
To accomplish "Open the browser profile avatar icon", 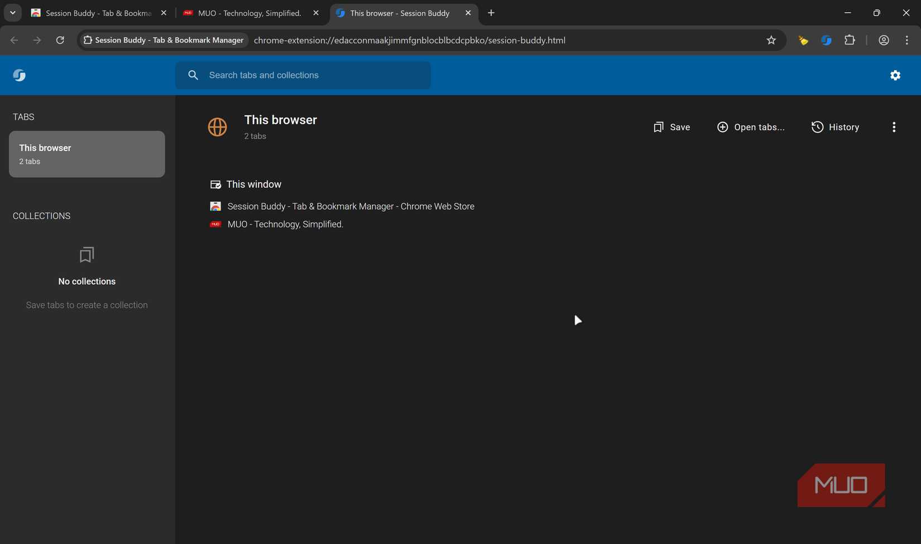I will point(884,40).
